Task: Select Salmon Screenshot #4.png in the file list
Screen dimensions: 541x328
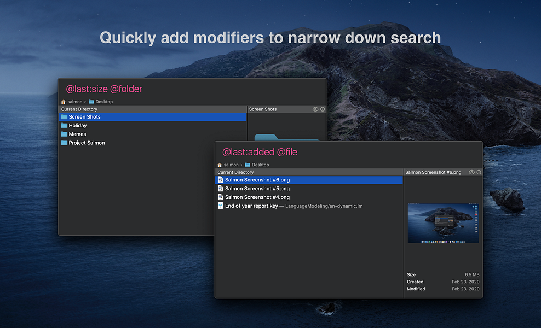Action: click(x=309, y=197)
